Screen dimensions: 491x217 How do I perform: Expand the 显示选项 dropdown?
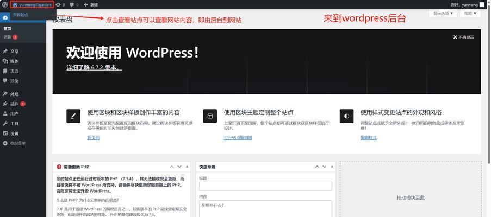click(443, 14)
